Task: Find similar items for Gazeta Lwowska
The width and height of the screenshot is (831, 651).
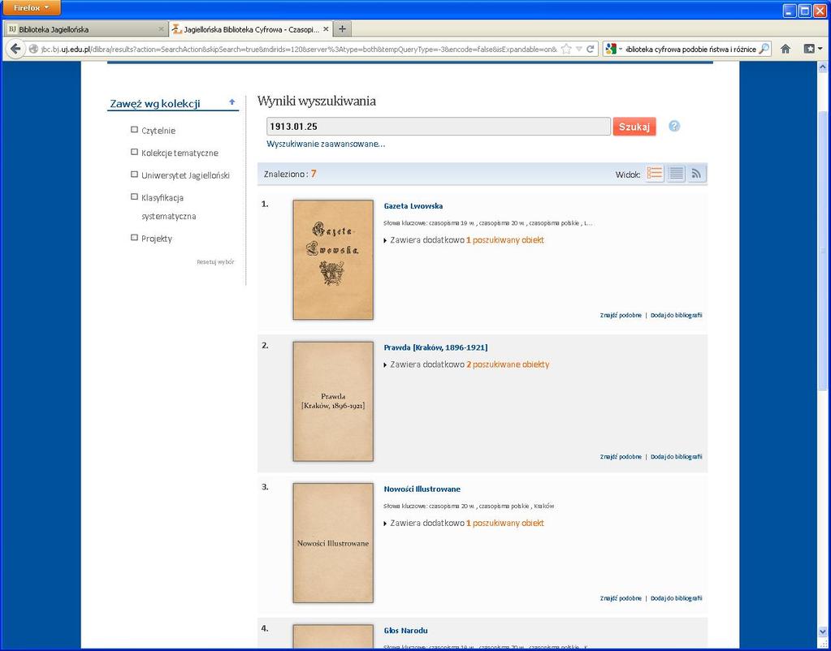Action: (x=621, y=315)
